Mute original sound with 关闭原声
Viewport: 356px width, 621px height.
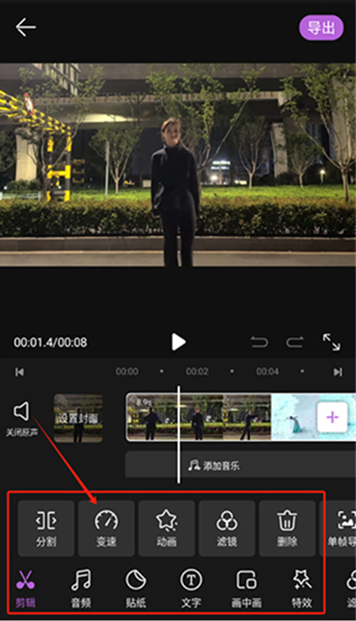point(22,419)
